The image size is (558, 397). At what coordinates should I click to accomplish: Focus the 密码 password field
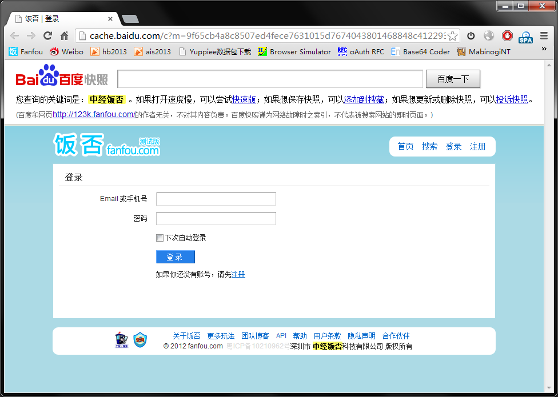(216, 218)
